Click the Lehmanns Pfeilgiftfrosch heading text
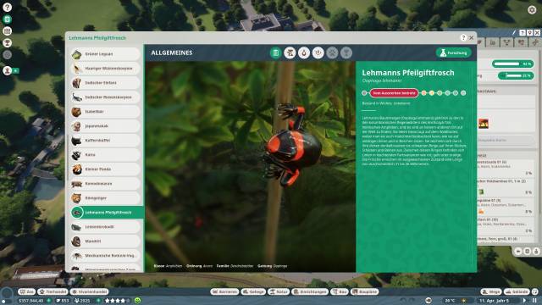542x305 pixels. point(408,73)
